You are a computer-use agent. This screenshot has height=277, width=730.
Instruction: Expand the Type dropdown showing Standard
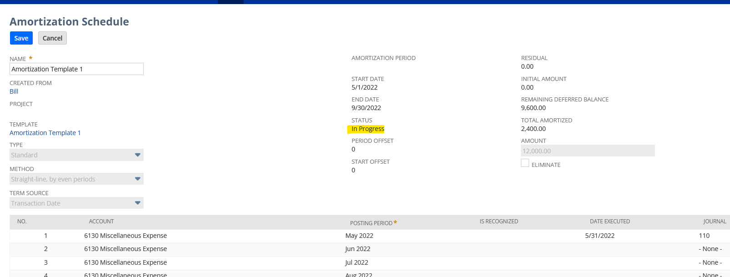tap(76, 155)
